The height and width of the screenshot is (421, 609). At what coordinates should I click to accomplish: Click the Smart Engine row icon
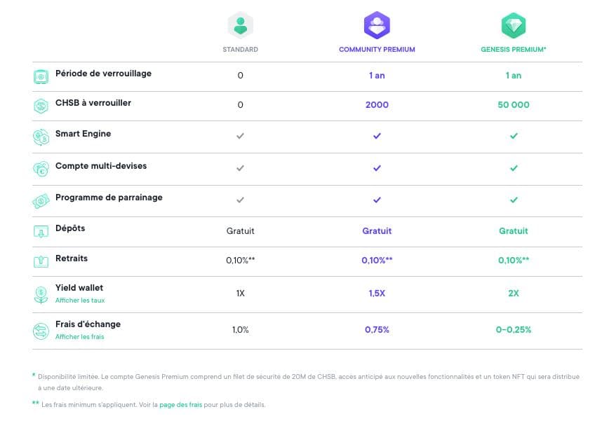click(x=41, y=137)
